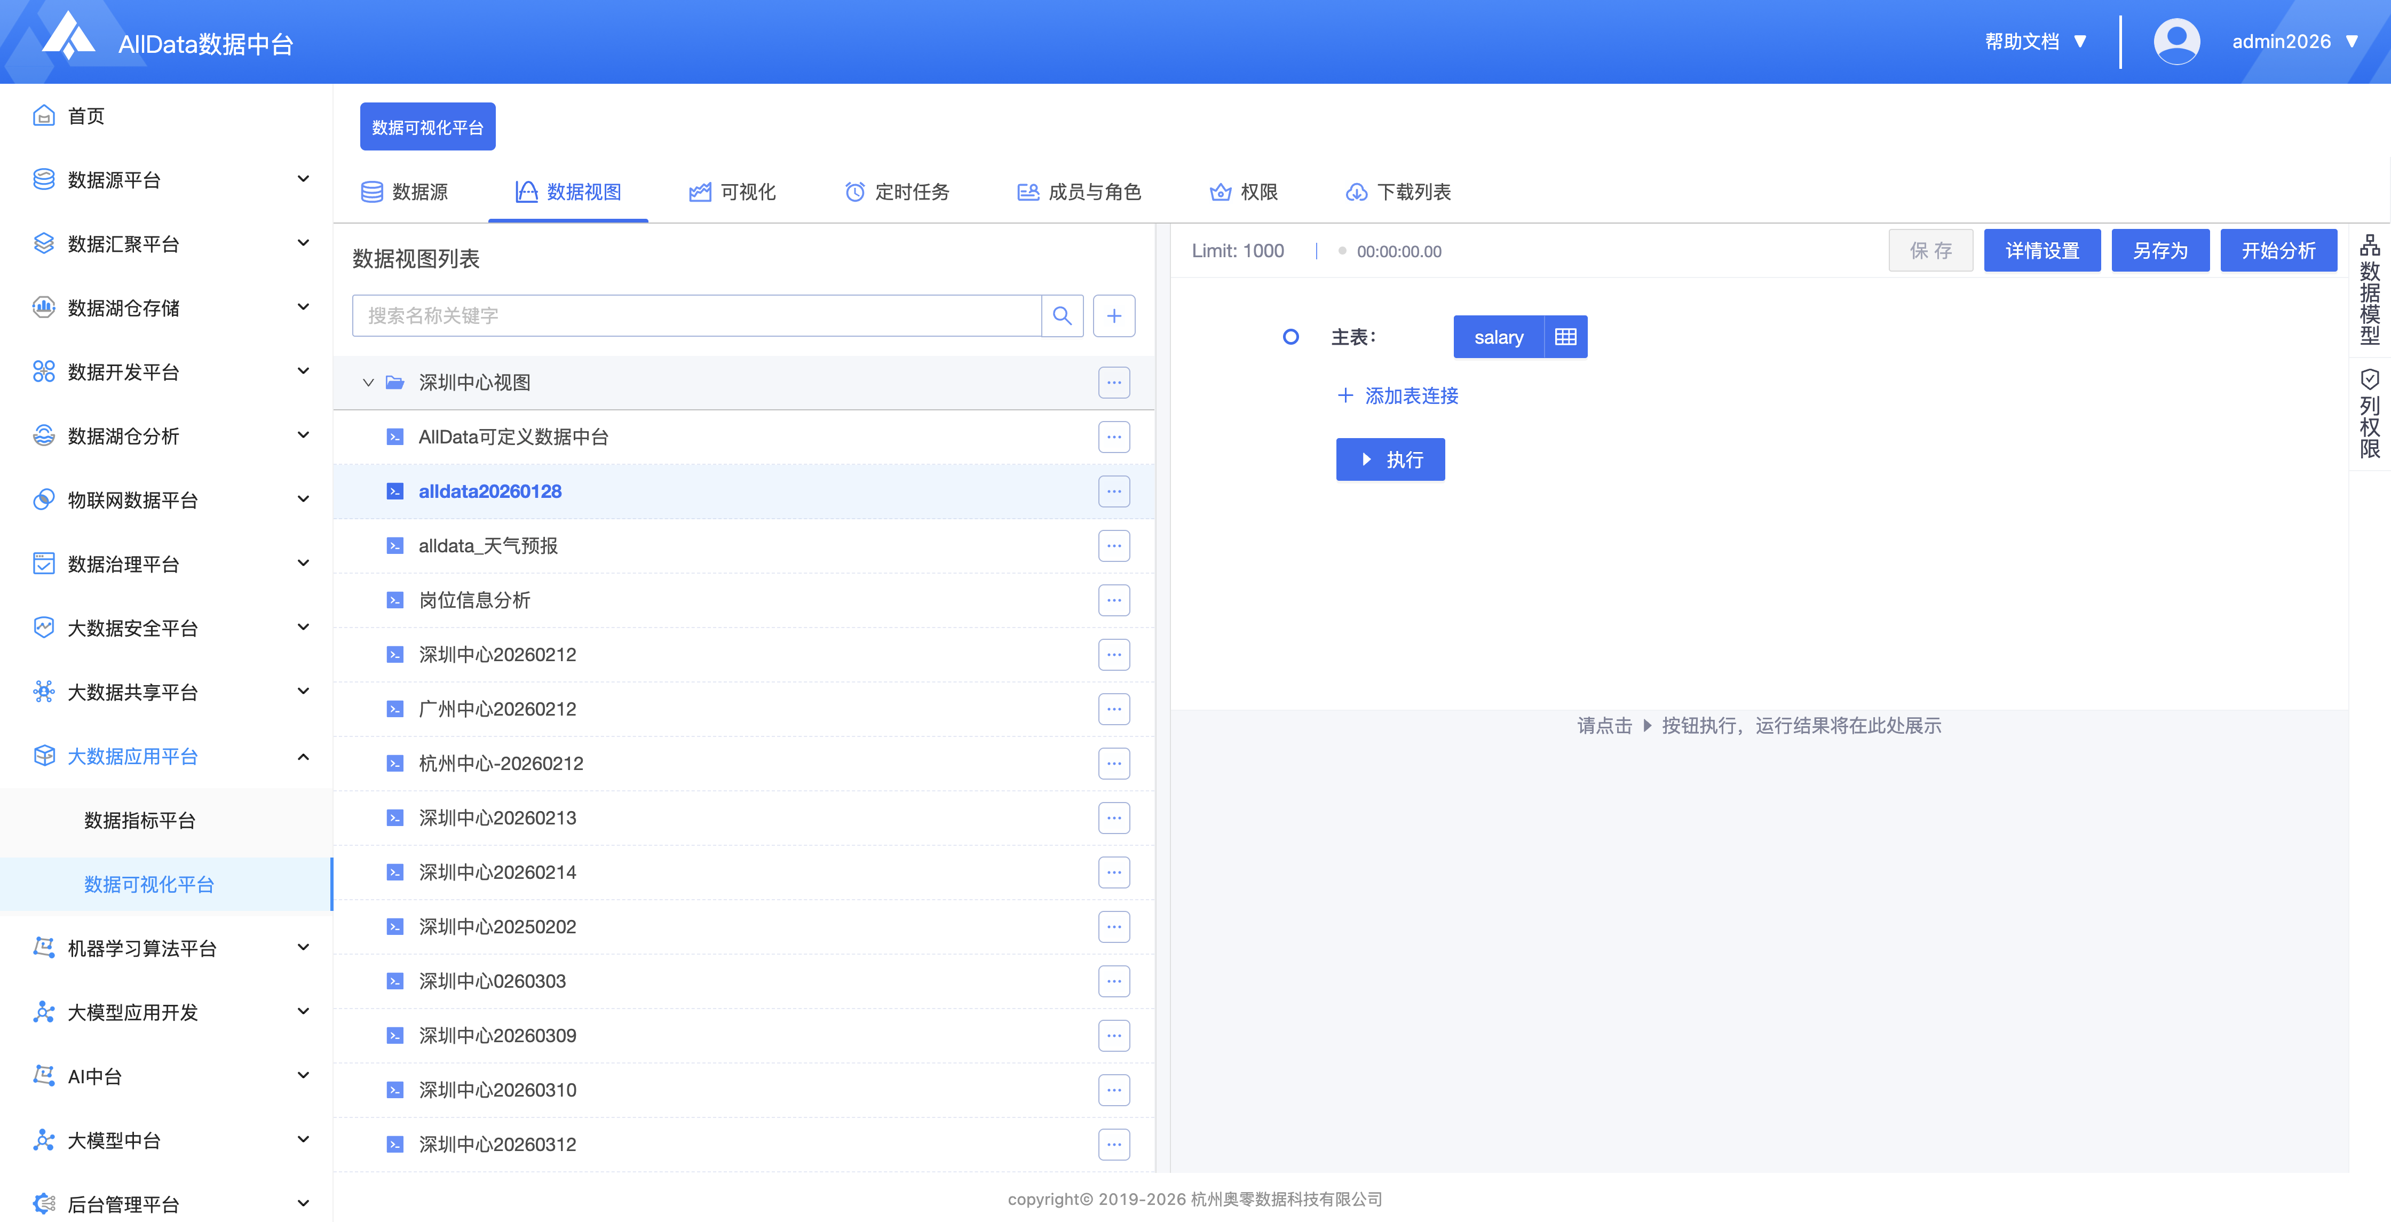The width and height of the screenshot is (2391, 1222).
Task: Open more options for 深圳中心20260309
Action: pos(1114,1036)
